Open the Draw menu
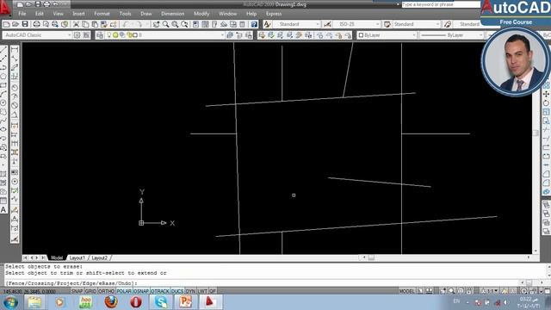 pos(146,14)
